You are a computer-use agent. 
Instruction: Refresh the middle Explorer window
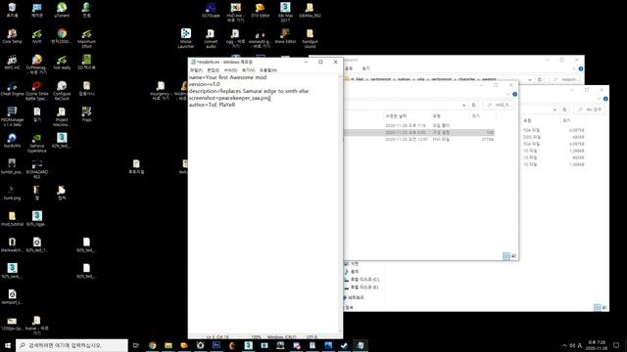(x=474, y=105)
